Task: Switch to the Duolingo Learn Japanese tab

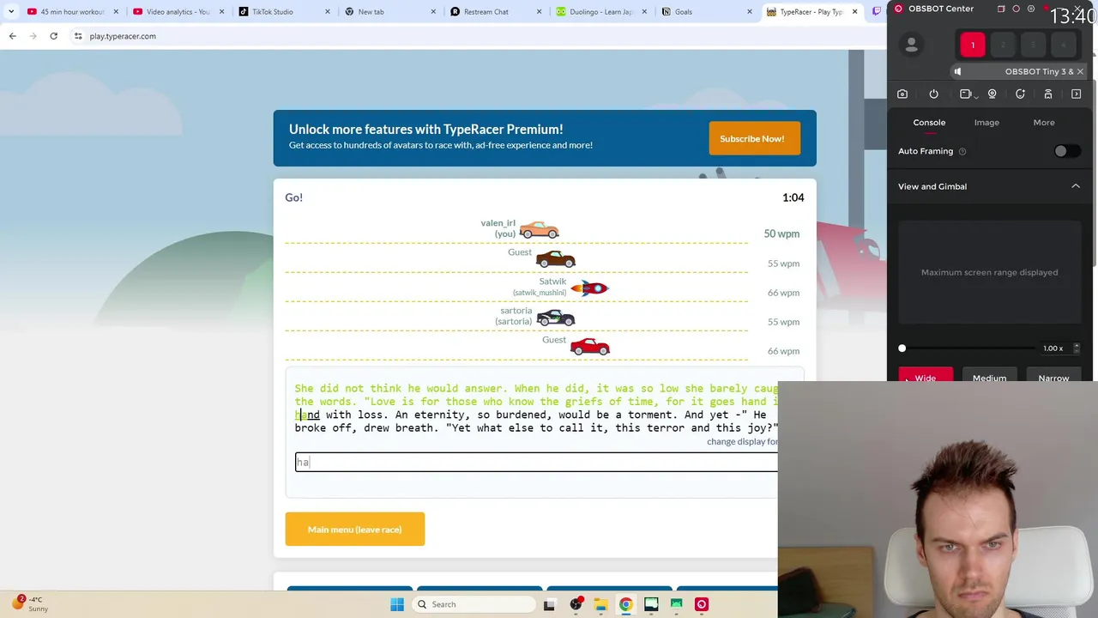Action: click(600, 12)
